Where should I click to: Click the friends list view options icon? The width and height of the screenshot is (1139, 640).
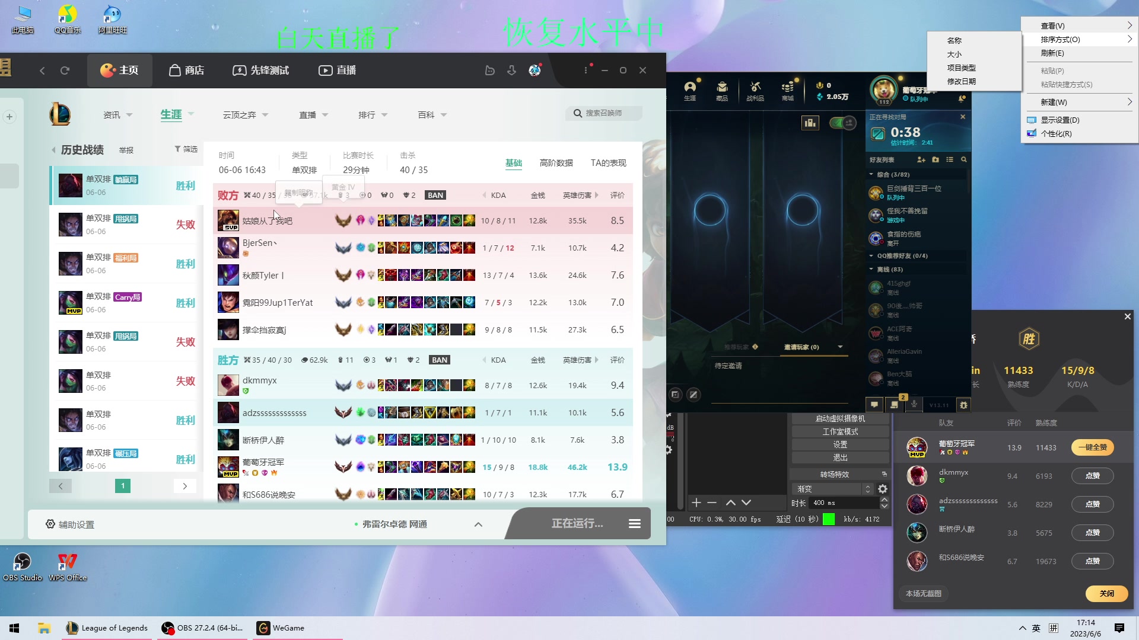[950, 159]
